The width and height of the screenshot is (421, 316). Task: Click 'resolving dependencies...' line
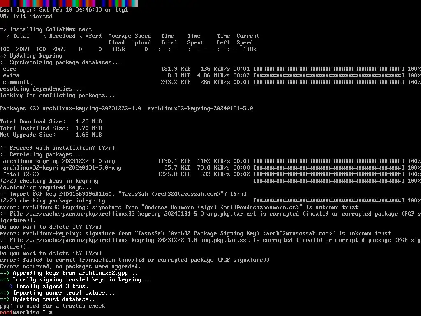pyautogui.click(x=41, y=89)
